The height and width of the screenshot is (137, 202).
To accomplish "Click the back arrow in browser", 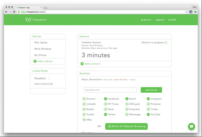I will pyautogui.click(x=6, y=12).
